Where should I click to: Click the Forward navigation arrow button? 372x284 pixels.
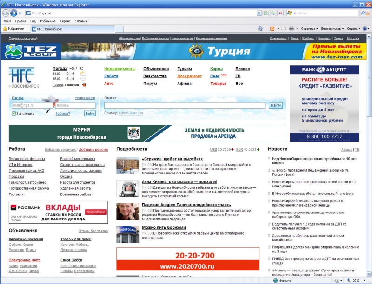click(x=13, y=13)
